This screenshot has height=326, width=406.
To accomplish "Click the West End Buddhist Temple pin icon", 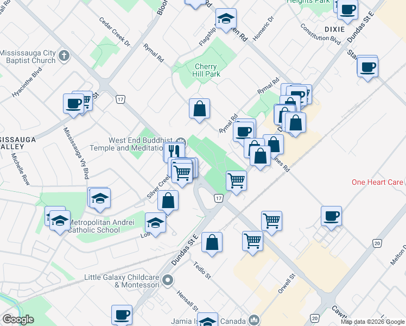I will click(181, 141).
